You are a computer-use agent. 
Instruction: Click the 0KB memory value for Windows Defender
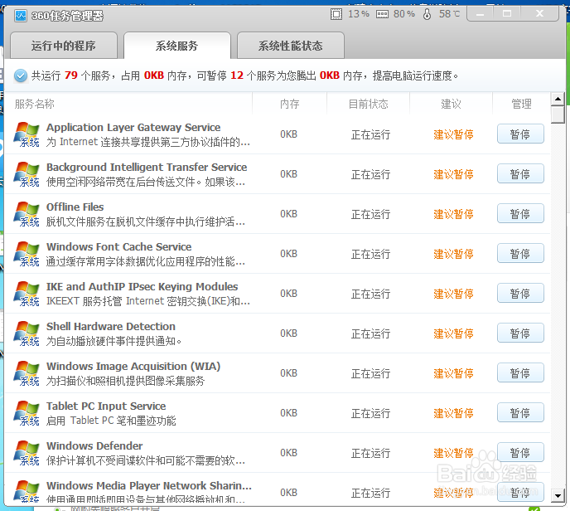(x=288, y=453)
